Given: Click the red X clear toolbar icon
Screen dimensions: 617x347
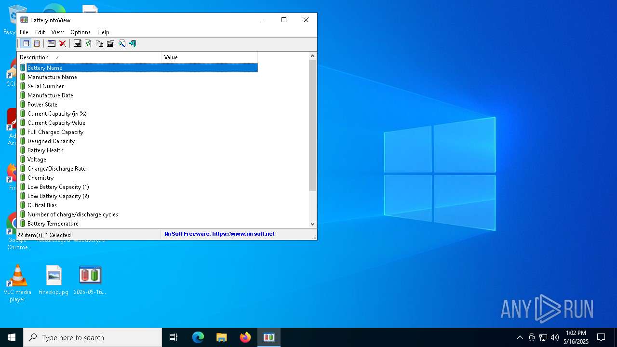Looking at the screenshot, I should 63,43.
